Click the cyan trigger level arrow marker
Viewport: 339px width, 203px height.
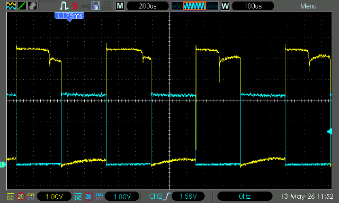pos(329,132)
